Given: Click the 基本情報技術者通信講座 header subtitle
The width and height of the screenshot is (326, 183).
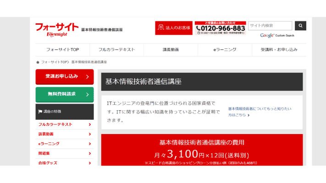Looking at the screenshot, I should coord(102,30).
